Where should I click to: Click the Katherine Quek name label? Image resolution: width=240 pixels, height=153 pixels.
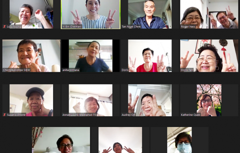[x=190, y=115]
